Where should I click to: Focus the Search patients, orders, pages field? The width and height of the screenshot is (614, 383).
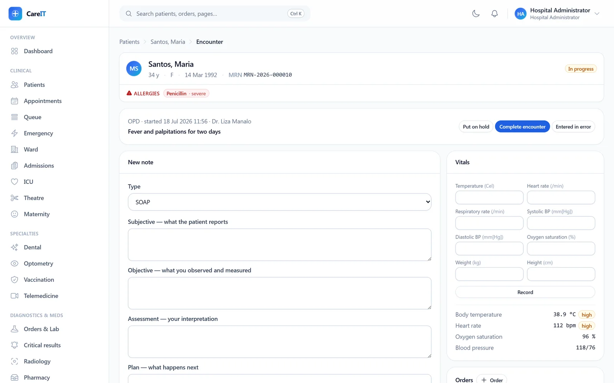click(215, 13)
